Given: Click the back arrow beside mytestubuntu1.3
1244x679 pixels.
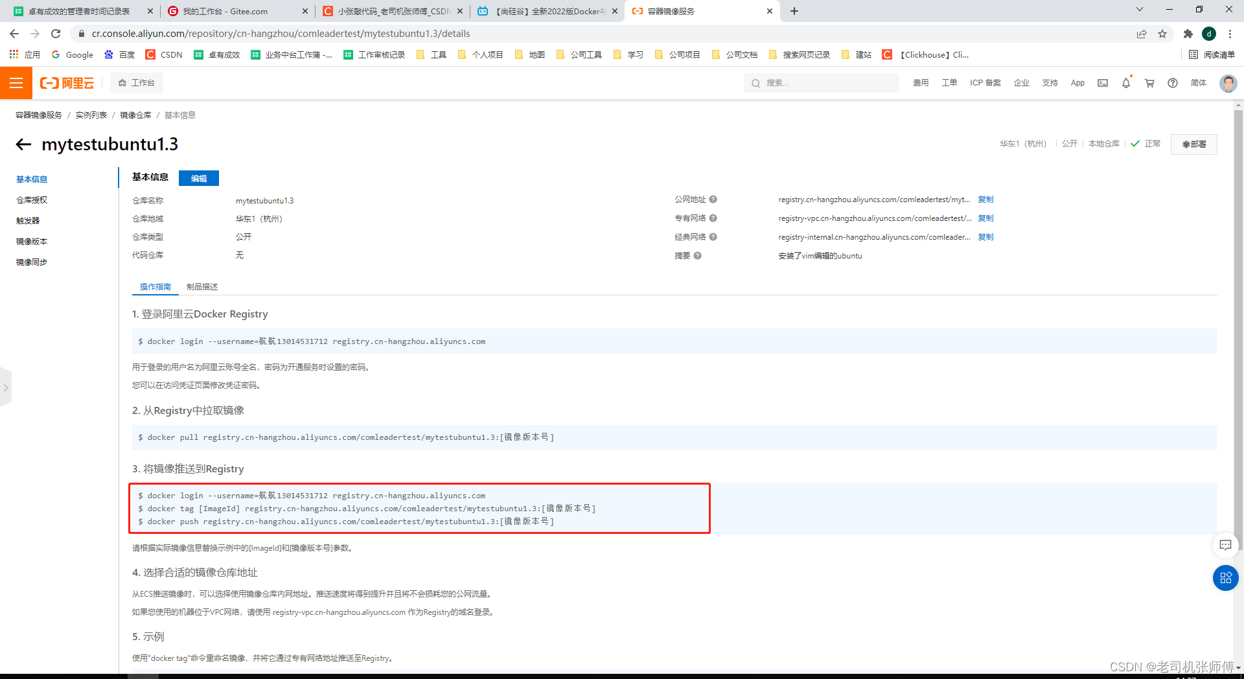Looking at the screenshot, I should [x=23, y=144].
